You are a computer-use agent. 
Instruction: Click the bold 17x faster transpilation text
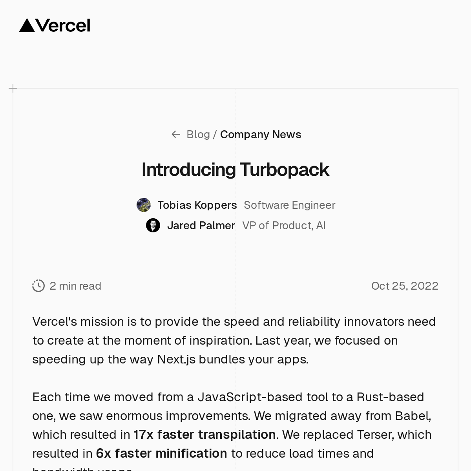point(204,434)
